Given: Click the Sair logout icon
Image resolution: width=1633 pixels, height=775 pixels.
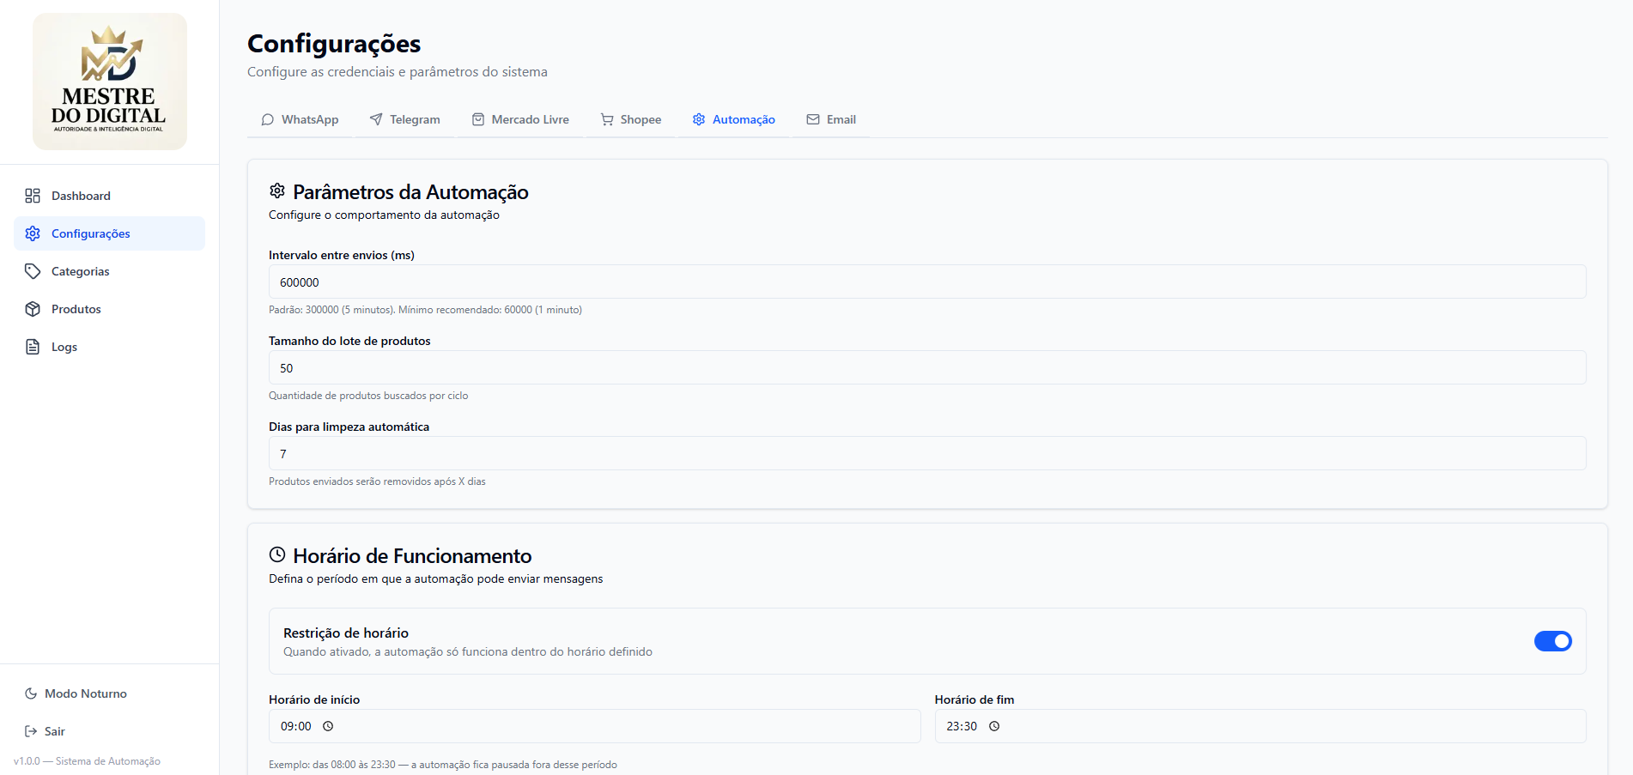Looking at the screenshot, I should [x=31, y=731].
